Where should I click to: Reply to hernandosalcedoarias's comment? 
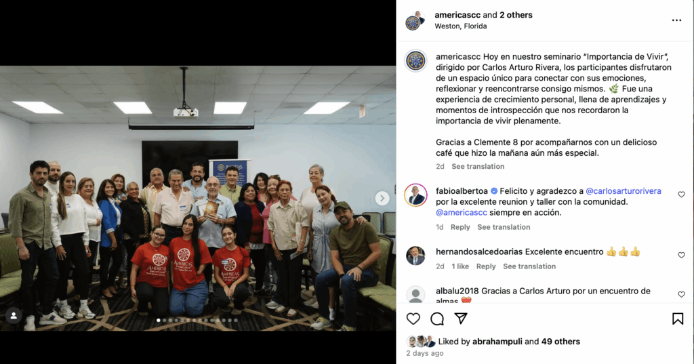point(485,266)
